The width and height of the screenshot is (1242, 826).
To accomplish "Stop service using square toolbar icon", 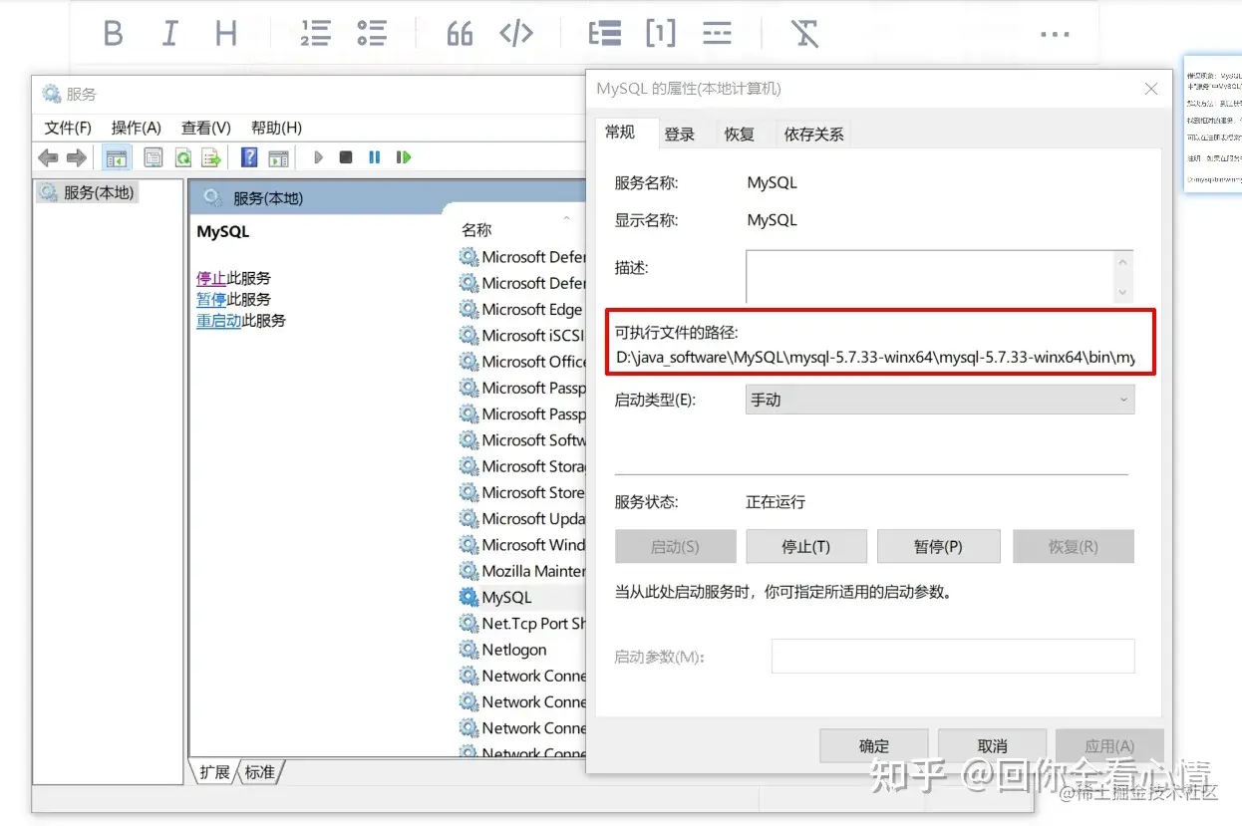I will coord(346,157).
